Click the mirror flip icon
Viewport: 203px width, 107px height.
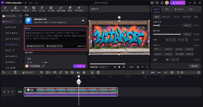pyautogui.click(x=78, y=73)
